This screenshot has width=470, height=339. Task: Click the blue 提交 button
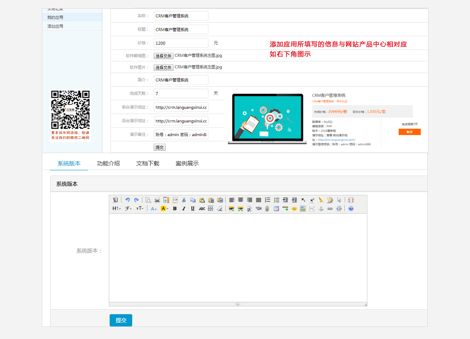pos(121,320)
